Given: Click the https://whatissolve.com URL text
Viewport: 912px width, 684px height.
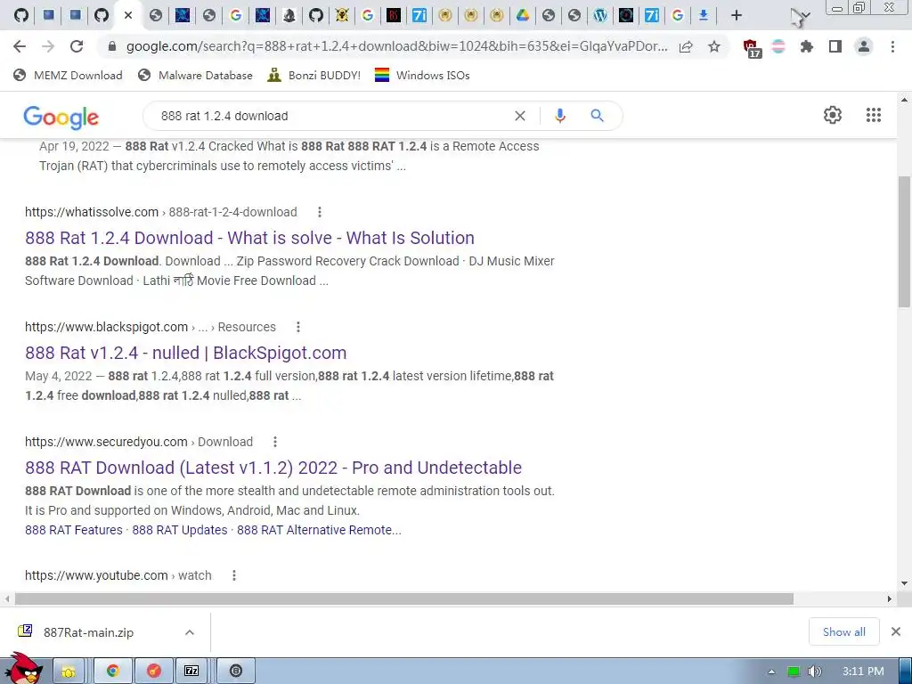Looking at the screenshot, I should [x=92, y=212].
